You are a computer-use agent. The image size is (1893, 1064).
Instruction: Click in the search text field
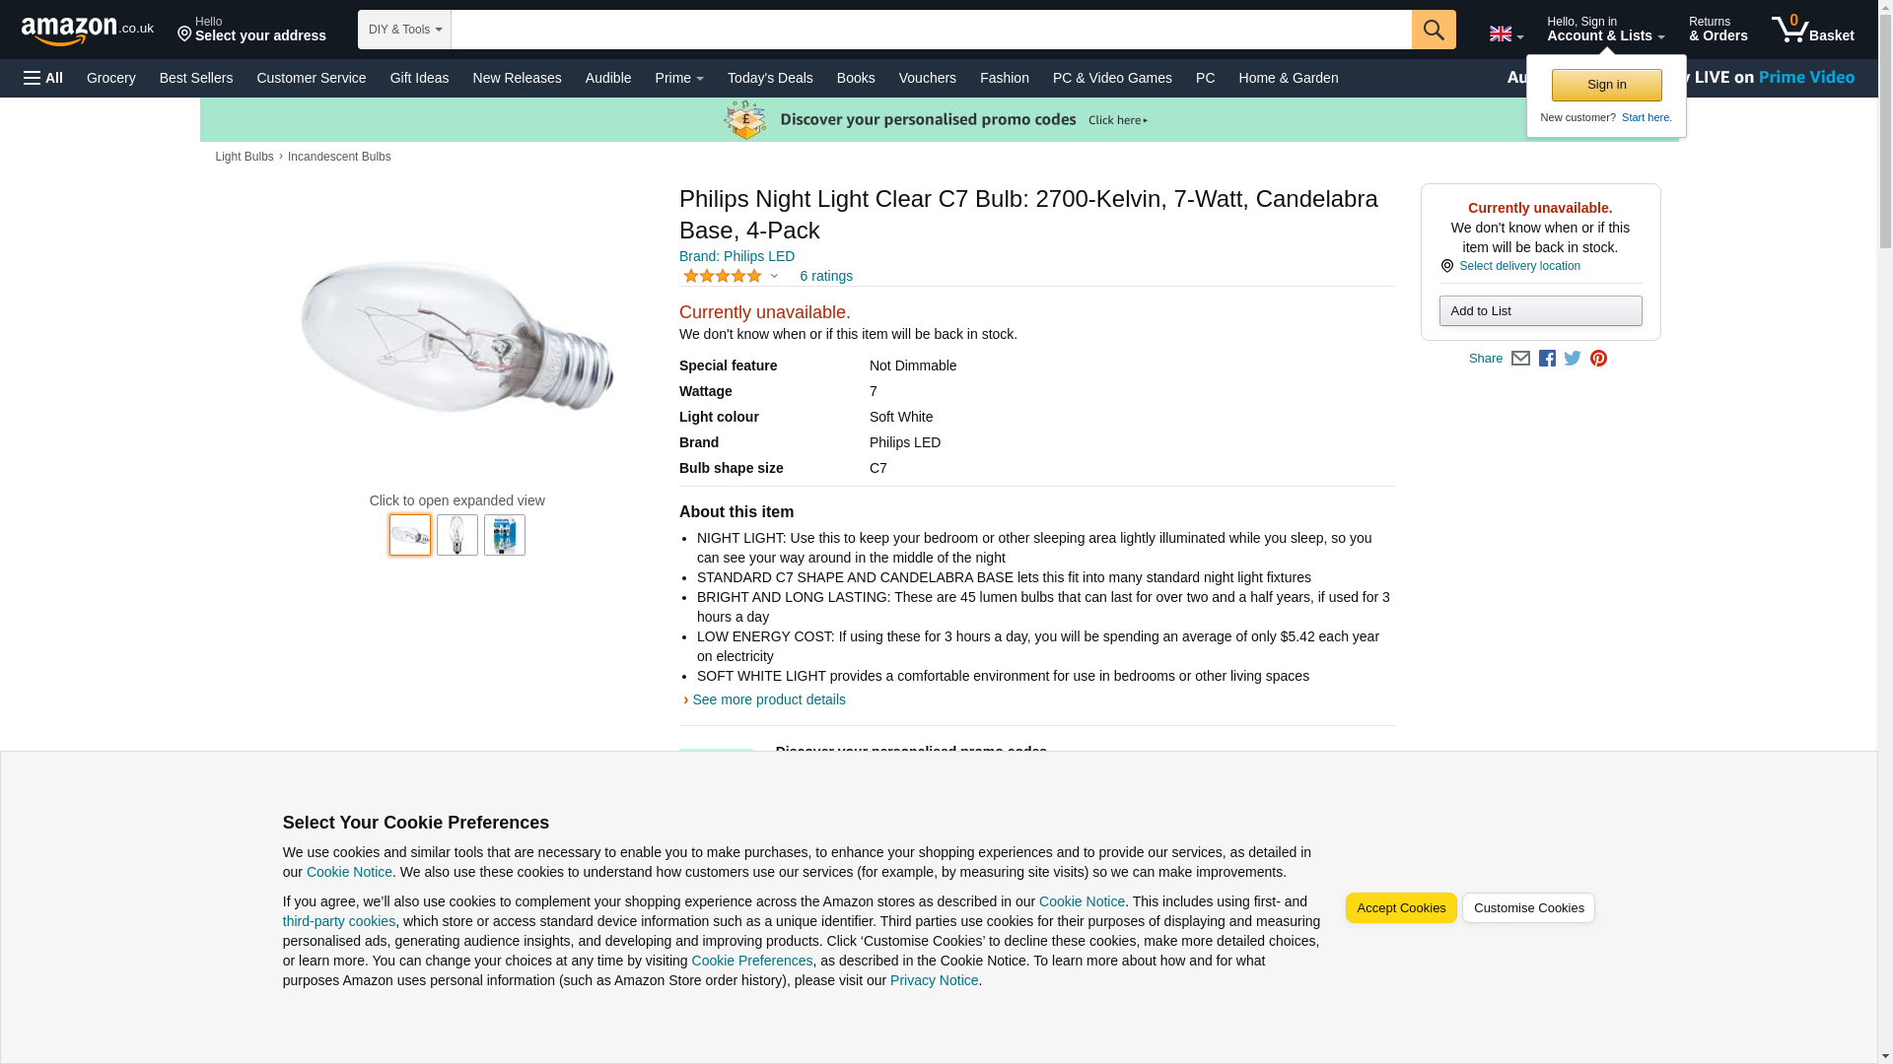click(931, 30)
